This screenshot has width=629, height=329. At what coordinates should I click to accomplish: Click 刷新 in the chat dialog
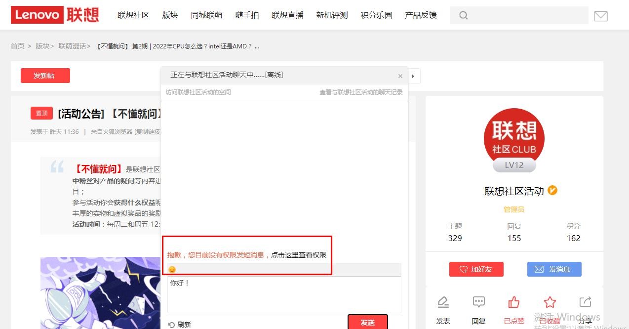[x=180, y=325]
